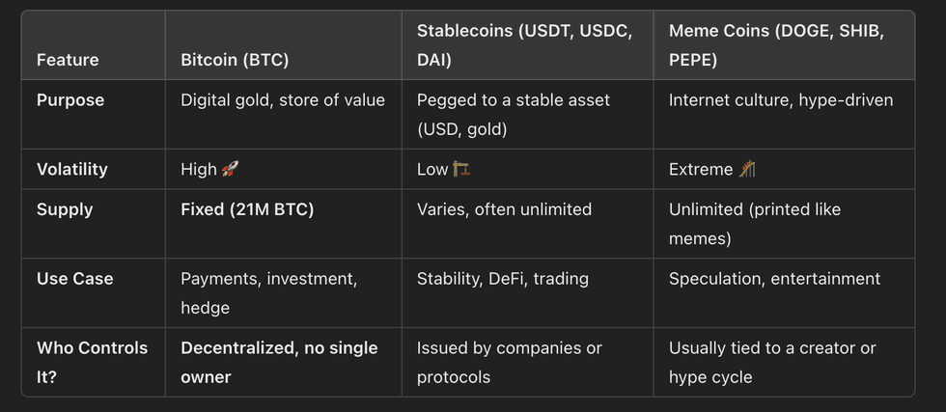The width and height of the screenshot is (946, 412).
Task: Click the rocket emoji beside High
Action: point(230,170)
